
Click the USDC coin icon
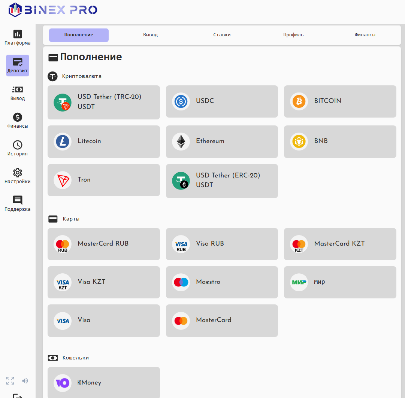point(181,101)
